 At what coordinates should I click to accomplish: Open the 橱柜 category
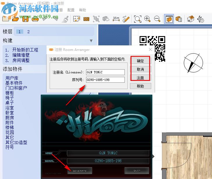10,93
